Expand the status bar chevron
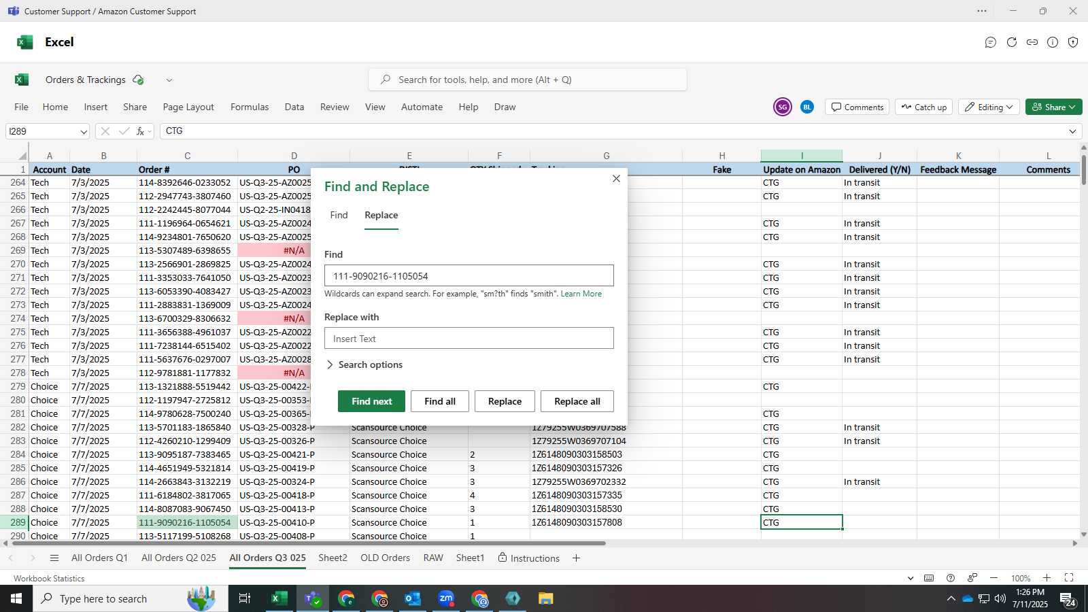The image size is (1088, 612). (911, 578)
